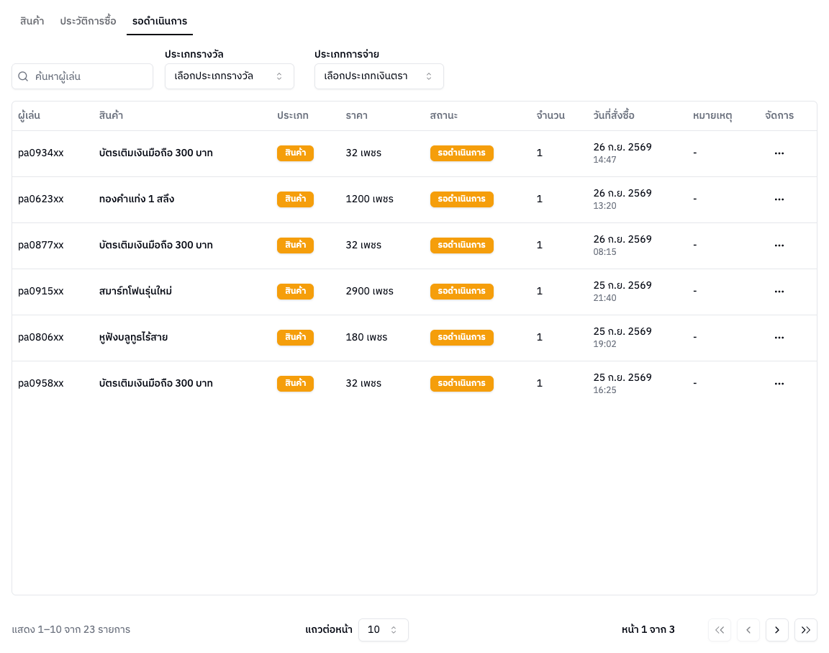
Task: Go to the previous page
Action: (748, 630)
